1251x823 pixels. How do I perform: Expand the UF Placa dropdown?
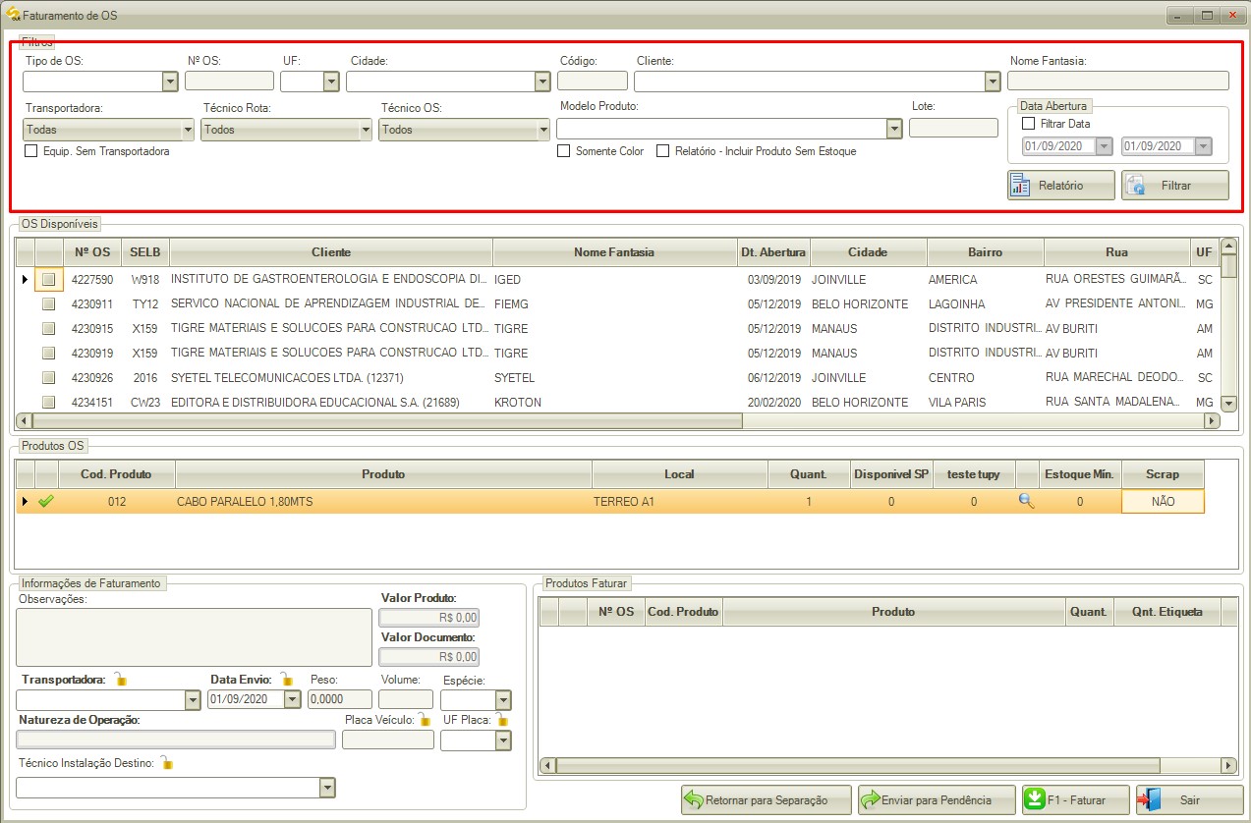(503, 741)
